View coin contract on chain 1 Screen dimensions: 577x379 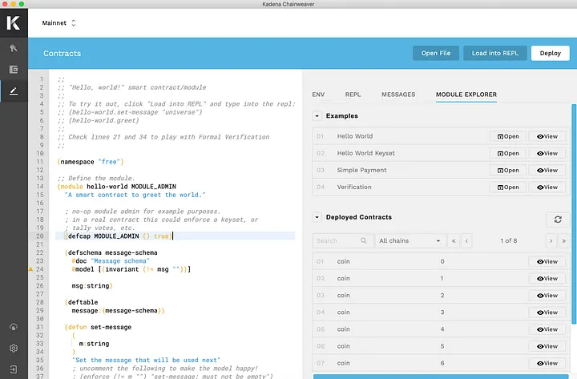547,279
